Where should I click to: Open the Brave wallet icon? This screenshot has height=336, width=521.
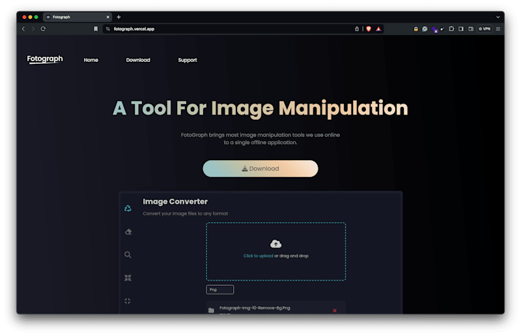pos(471,29)
